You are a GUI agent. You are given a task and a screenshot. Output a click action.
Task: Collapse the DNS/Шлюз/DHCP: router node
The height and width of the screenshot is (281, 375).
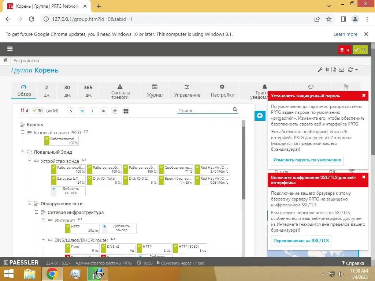click(43, 239)
